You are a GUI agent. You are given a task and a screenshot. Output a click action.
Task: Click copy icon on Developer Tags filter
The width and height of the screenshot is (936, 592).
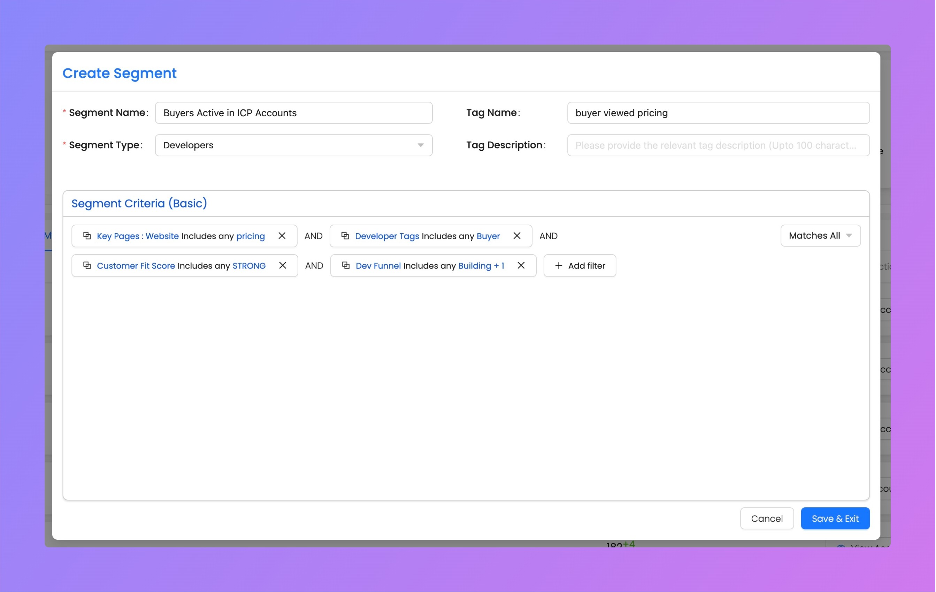(345, 236)
